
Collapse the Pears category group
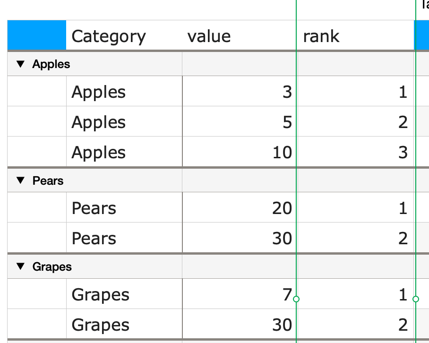point(20,180)
